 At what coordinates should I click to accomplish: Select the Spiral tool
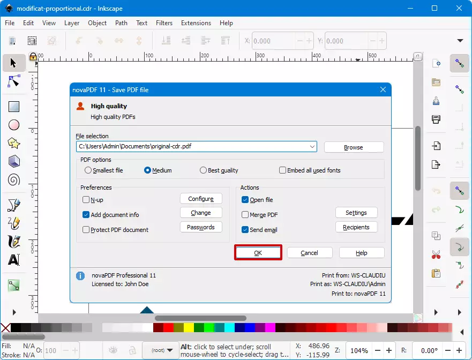pyautogui.click(x=14, y=180)
